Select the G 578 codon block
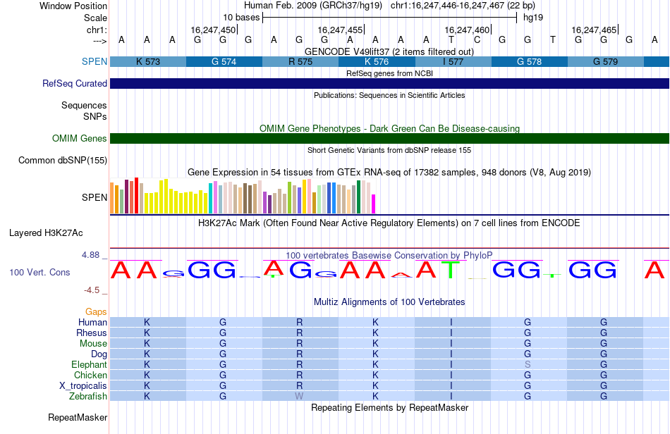The width and height of the screenshot is (670, 434). pyautogui.click(x=530, y=61)
